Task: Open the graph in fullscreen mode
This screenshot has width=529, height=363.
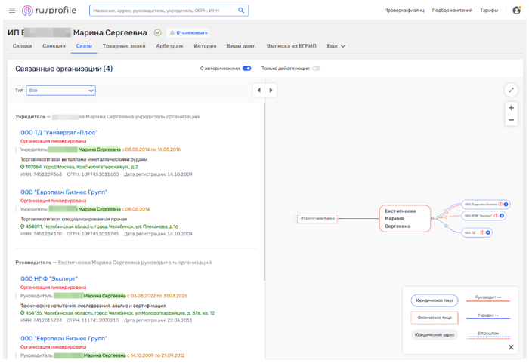Action: pyautogui.click(x=511, y=90)
